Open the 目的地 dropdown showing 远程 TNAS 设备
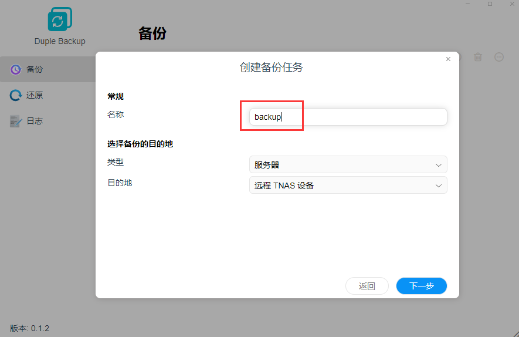The image size is (519, 337). pyautogui.click(x=347, y=186)
